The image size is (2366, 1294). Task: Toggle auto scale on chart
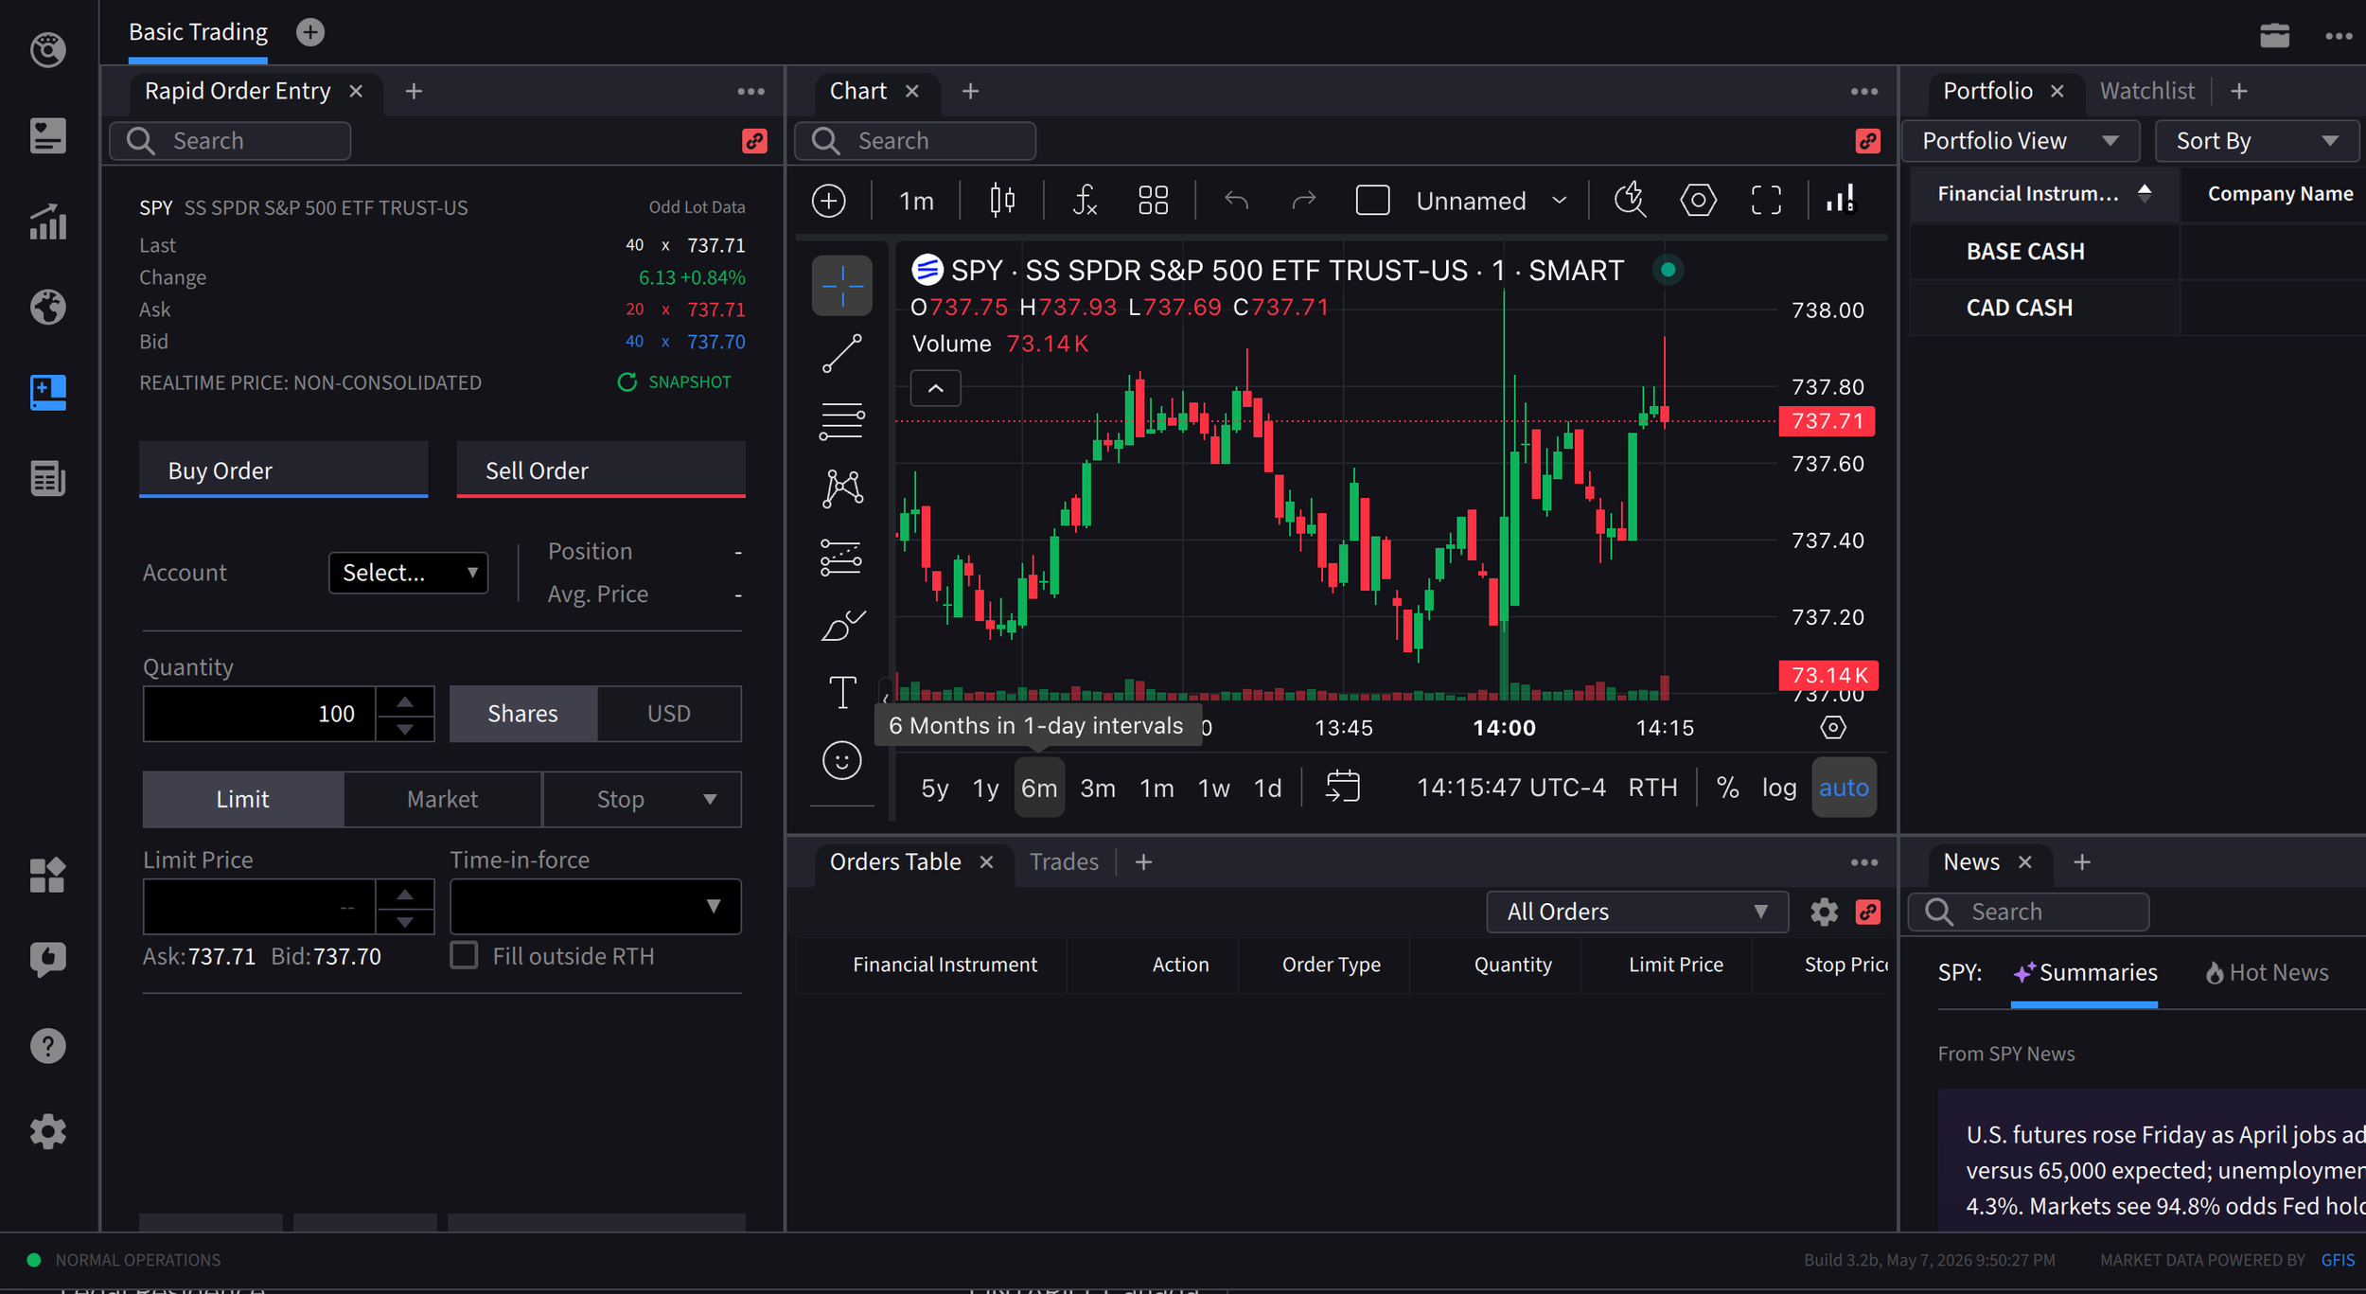coord(1843,788)
